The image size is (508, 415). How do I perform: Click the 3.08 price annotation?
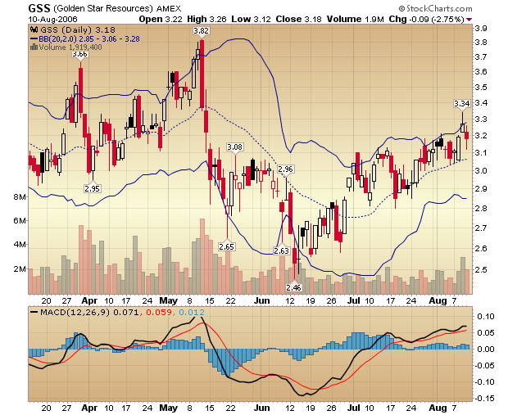[x=234, y=147]
